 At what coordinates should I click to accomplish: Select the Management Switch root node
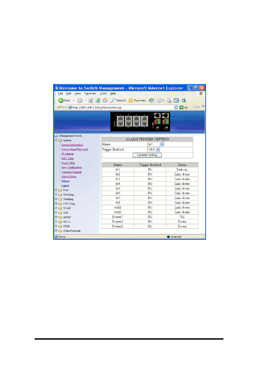point(70,136)
